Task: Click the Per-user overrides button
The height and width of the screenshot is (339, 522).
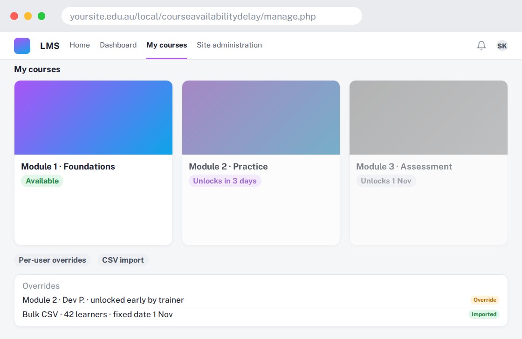Action: coord(52,260)
